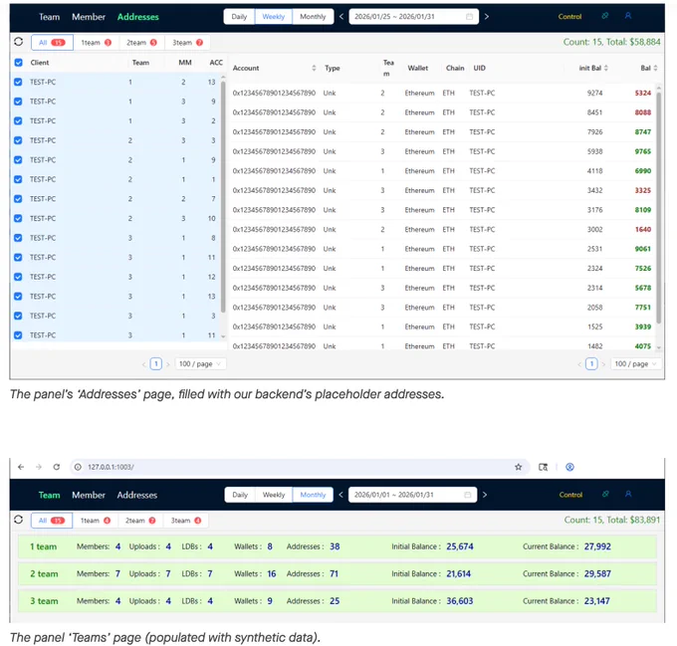Screen dimensions: 677x646
Task: Sort by the Bal column arrows
Action: point(655,68)
